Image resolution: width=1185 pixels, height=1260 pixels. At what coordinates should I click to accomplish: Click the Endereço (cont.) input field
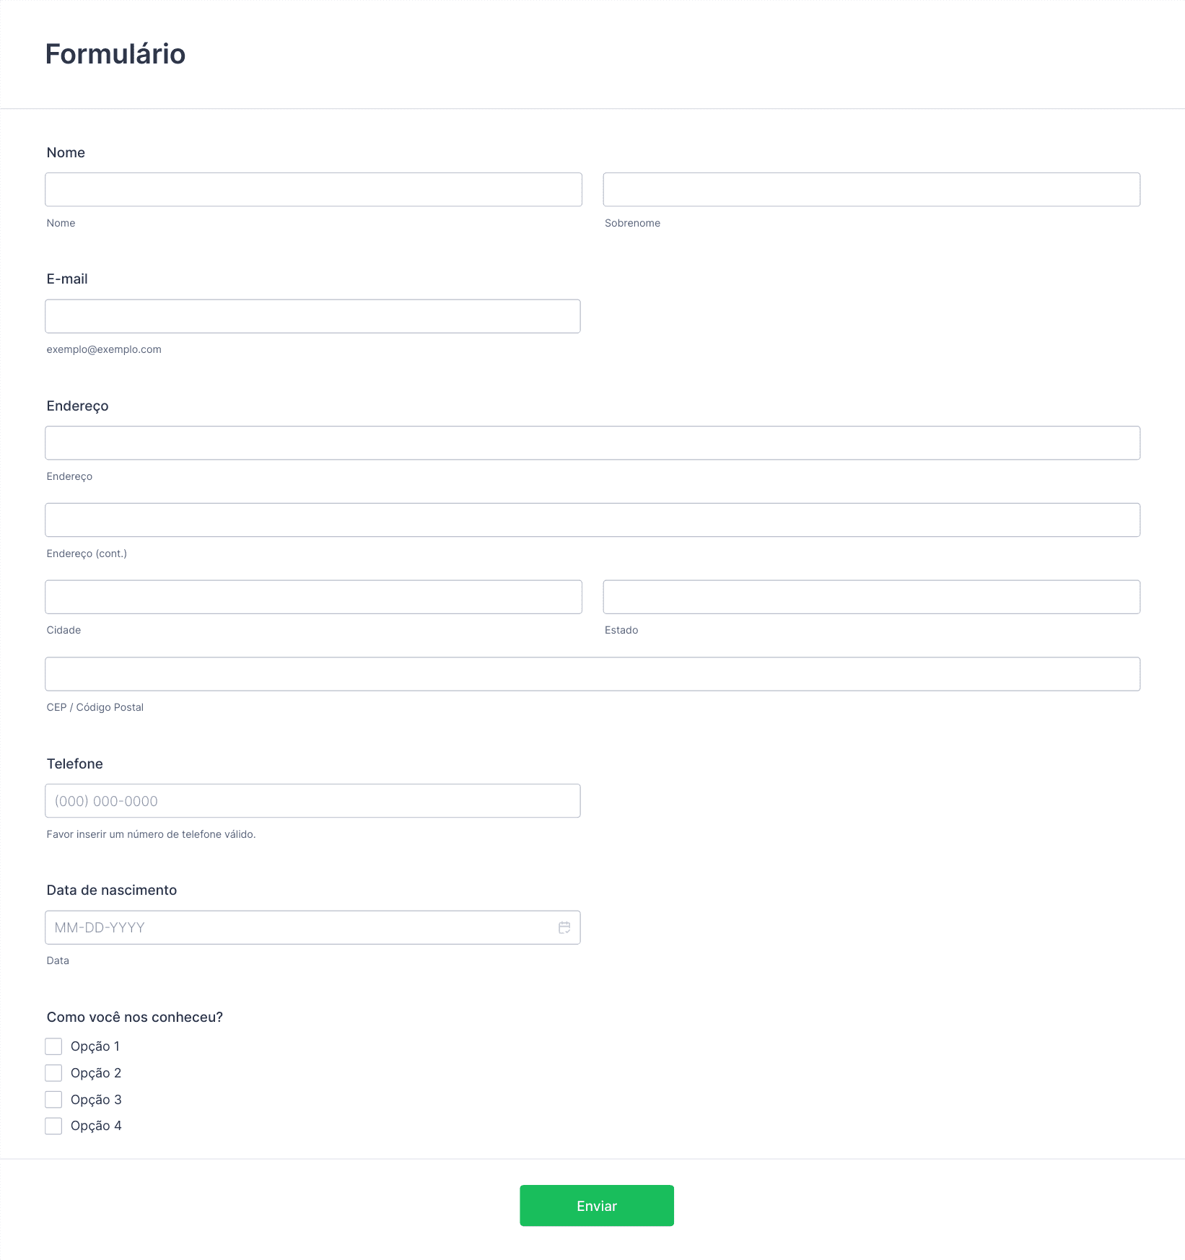[592, 520]
